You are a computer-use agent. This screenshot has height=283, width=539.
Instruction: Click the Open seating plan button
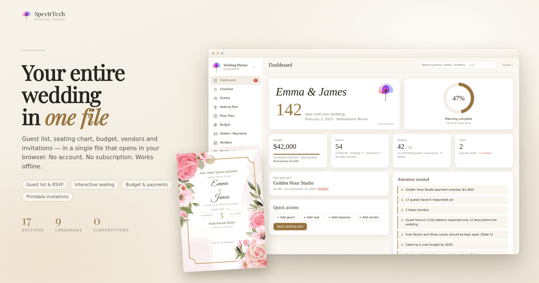290,227
